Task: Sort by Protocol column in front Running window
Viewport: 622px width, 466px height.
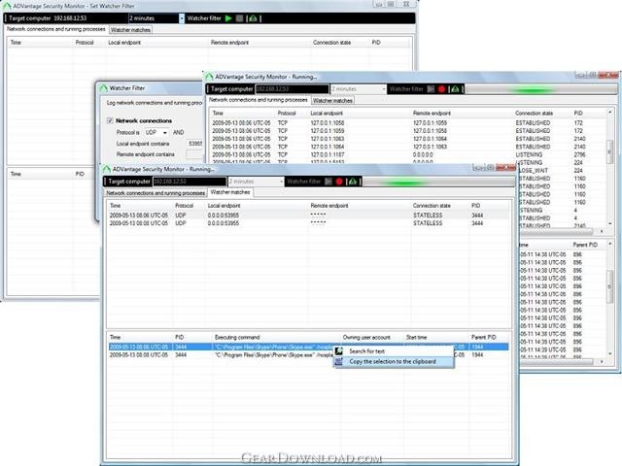Action: pos(184,206)
